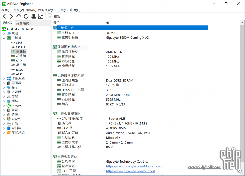Screen dimensions: 245x176
Task: Navigate up with the up arrow toolbar icon
Action: pyautogui.click(x=19, y=16)
